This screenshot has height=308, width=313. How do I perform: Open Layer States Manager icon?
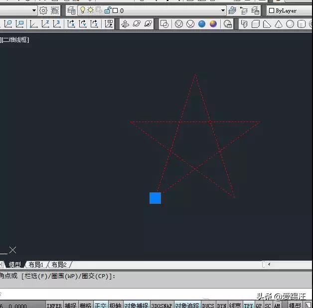255,10
